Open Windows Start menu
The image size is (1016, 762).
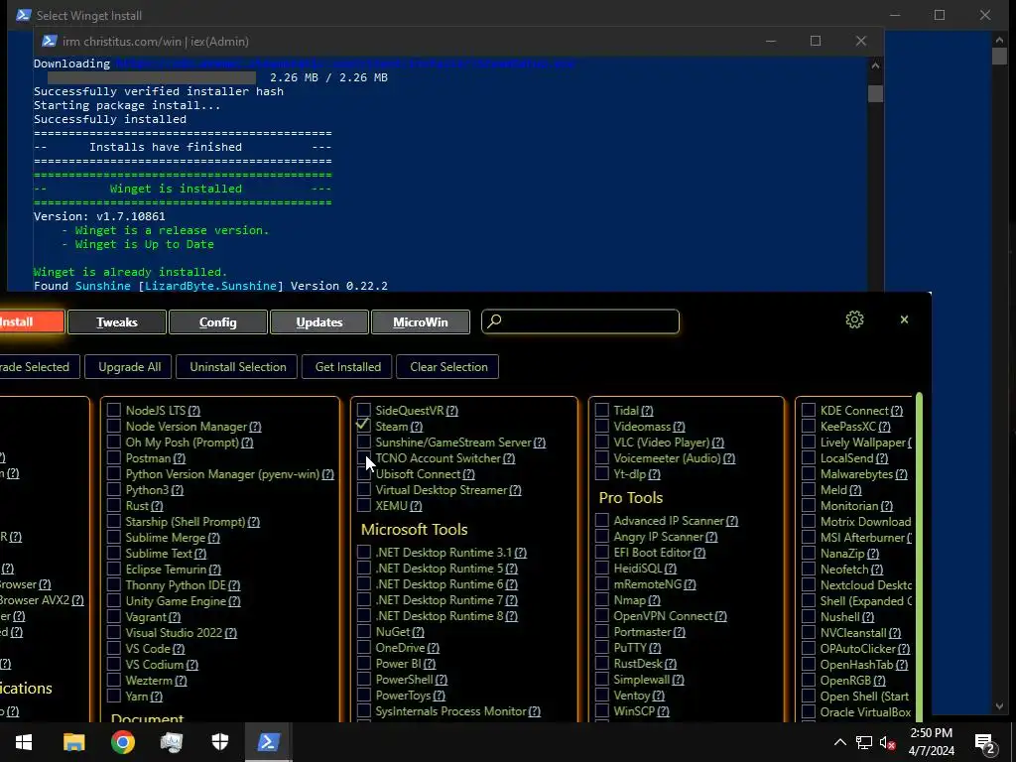point(24,742)
